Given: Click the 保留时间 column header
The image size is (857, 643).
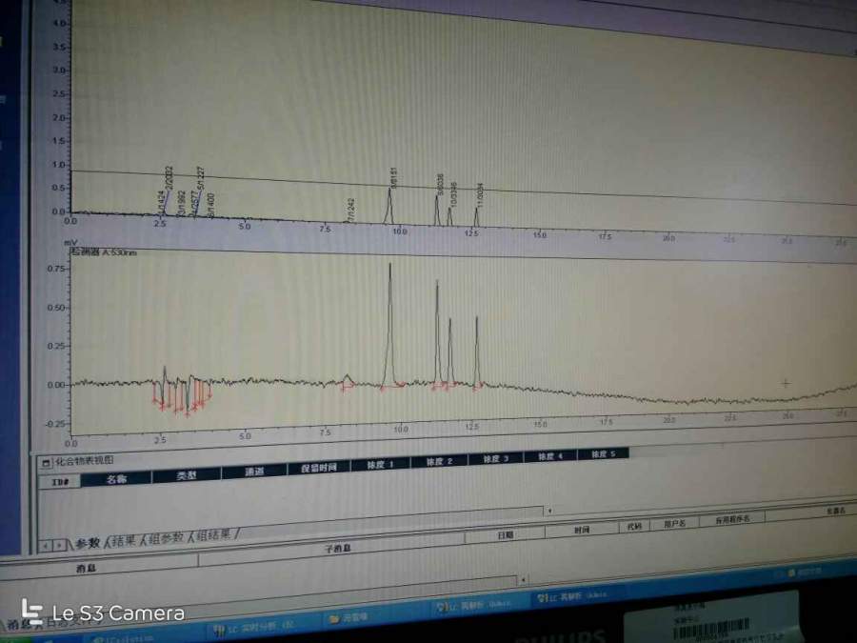Looking at the screenshot, I should pyautogui.click(x=319, y=468).
